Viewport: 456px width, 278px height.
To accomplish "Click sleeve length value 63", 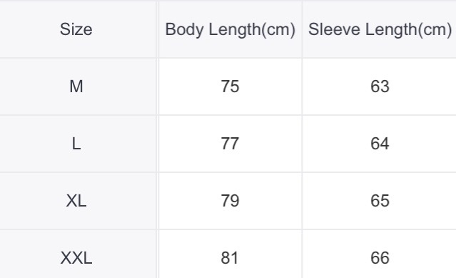I will 380,86.
